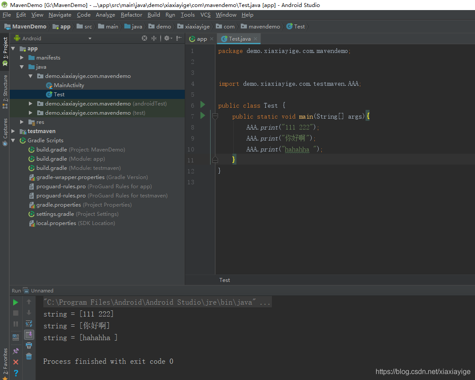Click the scroll from source icon in Project panel
475x380 pixels.
pos(144,38)
